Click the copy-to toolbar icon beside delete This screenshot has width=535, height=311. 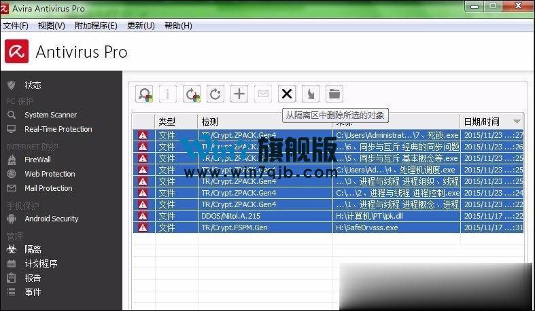point(311,94)
